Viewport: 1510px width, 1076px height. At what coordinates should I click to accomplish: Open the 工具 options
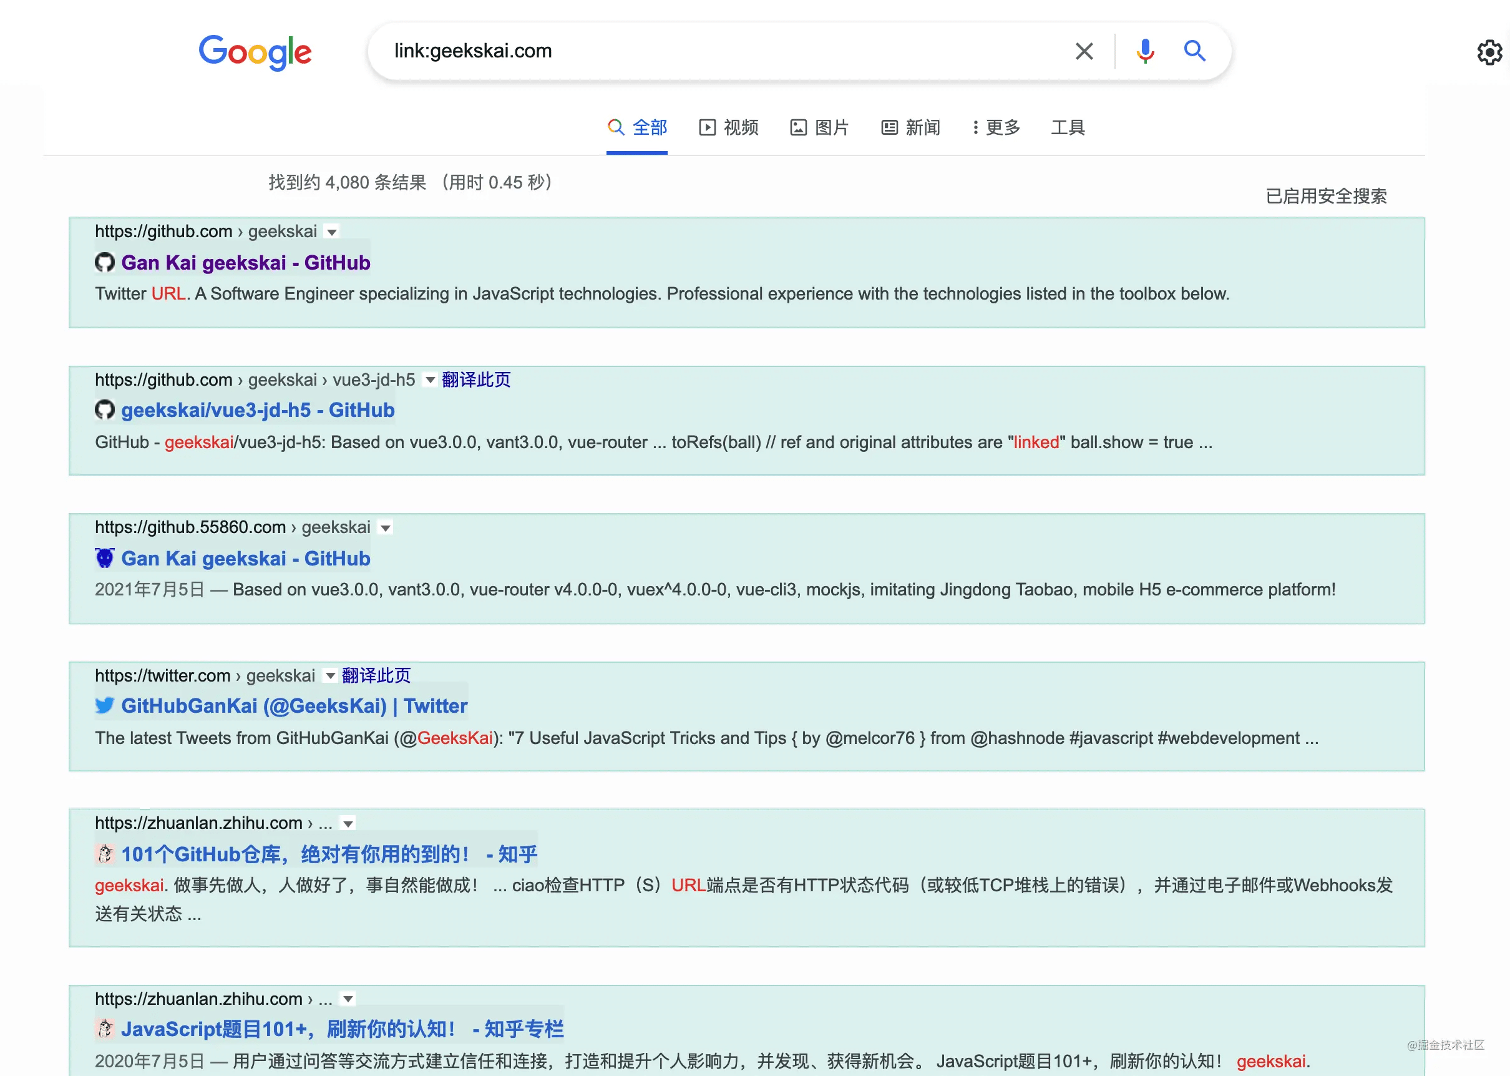[x=1068, y=127]
